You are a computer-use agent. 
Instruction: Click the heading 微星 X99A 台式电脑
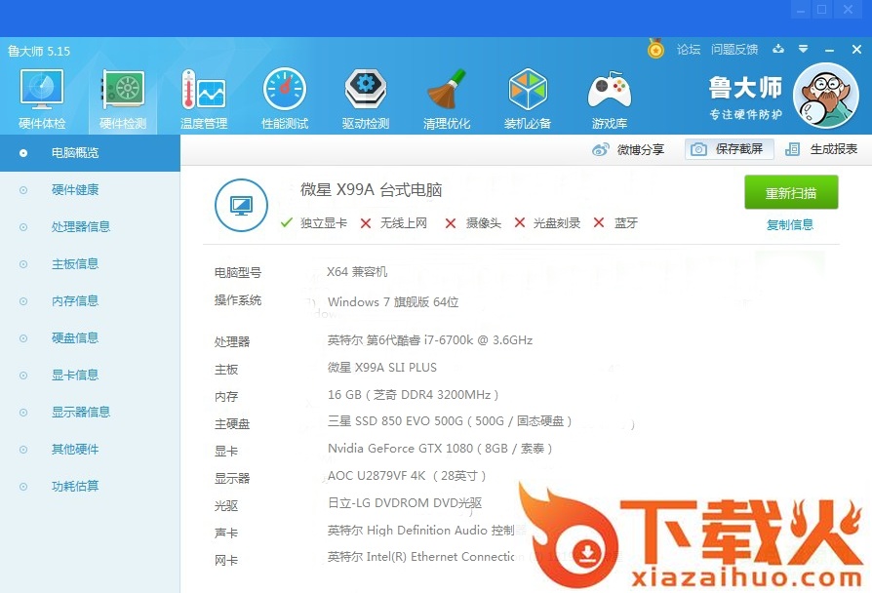371,190
